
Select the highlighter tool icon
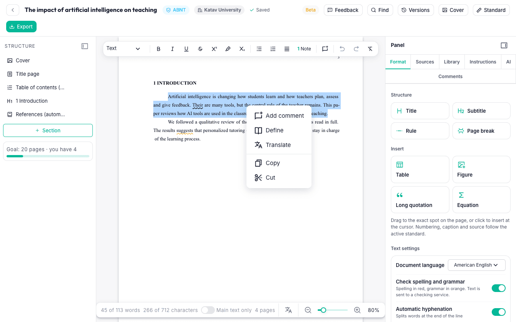(x=228, y=49)
